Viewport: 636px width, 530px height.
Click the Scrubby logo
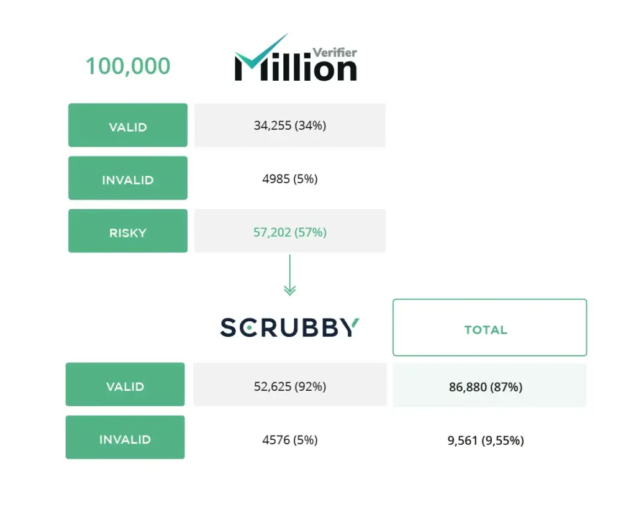(x=289, y=327)
